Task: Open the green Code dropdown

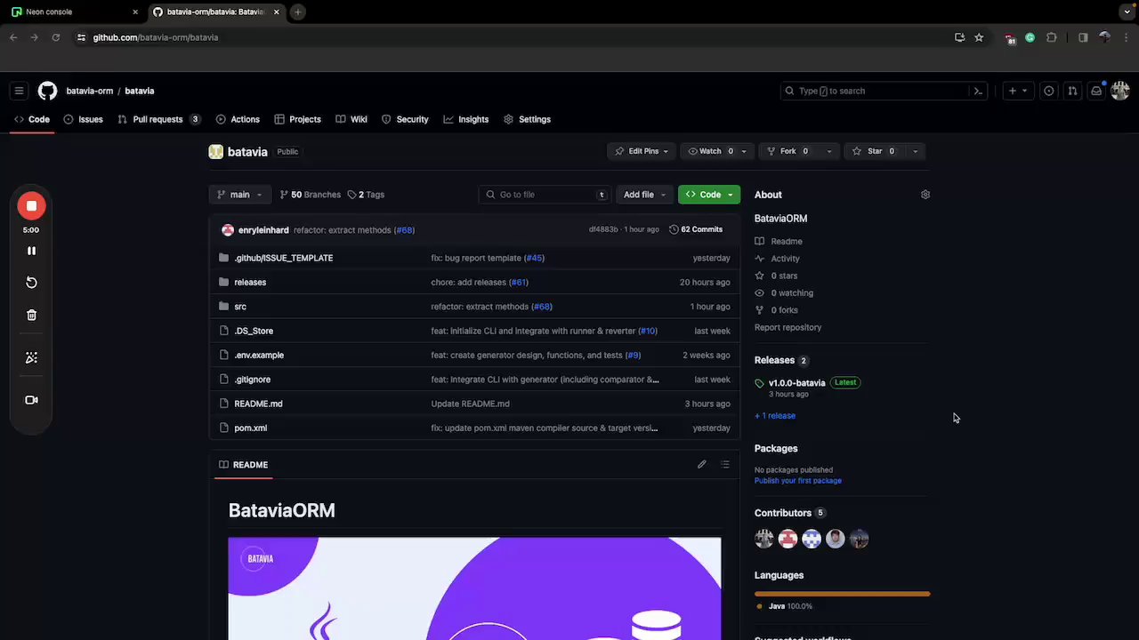Action: (x=709, y=195)
